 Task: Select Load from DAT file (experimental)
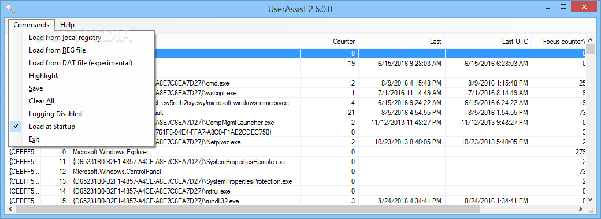[x=81, y=63]
